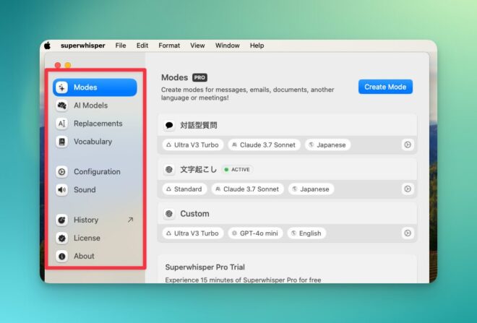Open the Format menu in menu bar
The image size is (477, 323).
[x=169, y=46]
